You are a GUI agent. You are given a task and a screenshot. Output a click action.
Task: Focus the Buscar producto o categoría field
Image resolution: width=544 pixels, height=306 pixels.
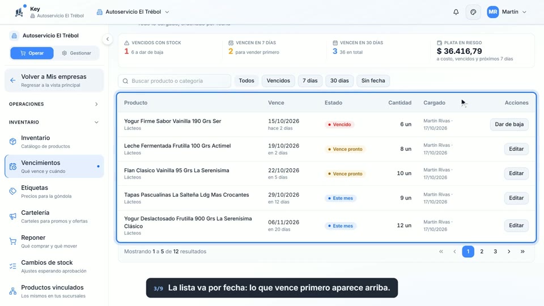coord(175,81)
